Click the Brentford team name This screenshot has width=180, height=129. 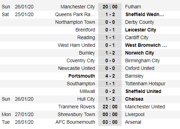pos(85,30)
